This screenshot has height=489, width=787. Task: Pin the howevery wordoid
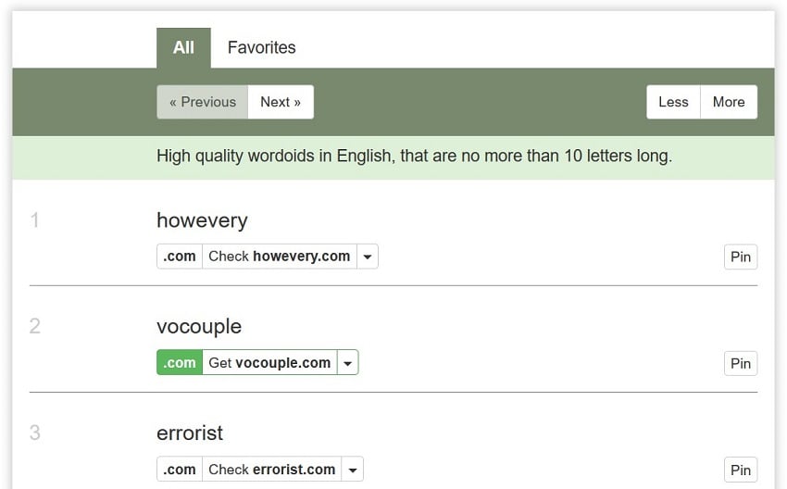click(x=741, y=257)
